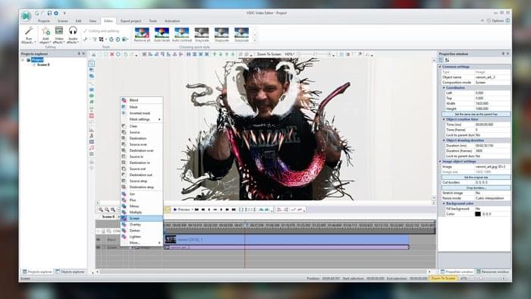Select Clear blending mode
This screenshot has width=531, height=299.
tap(142, 126)
